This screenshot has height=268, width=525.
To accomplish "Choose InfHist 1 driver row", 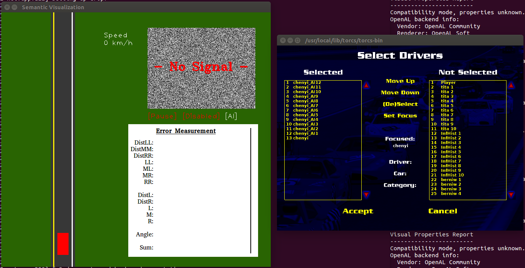I will pyautogui.click(x=468, y=133).
